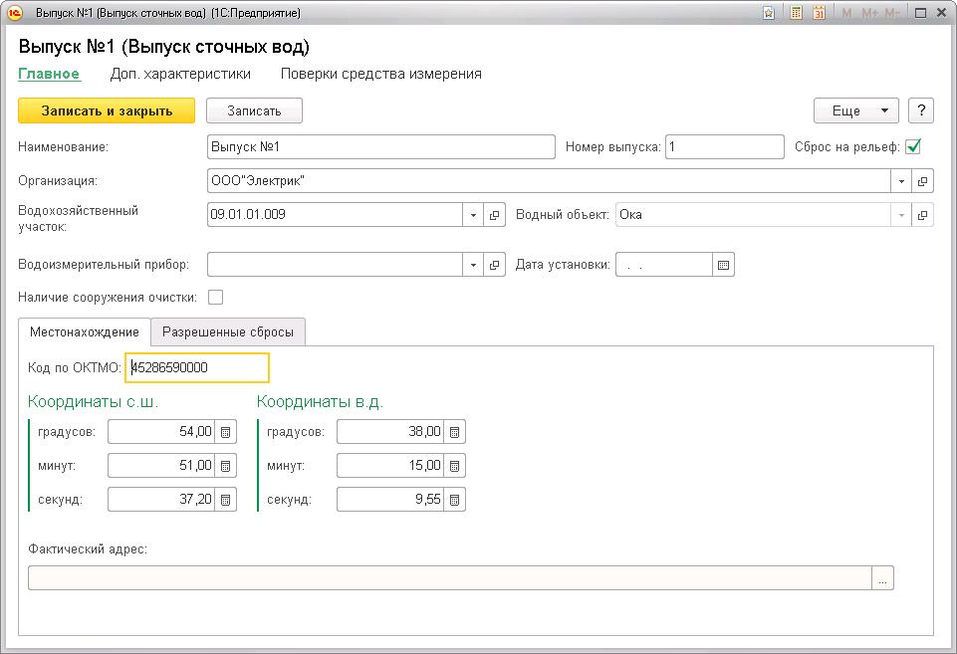The image size is (957, 654).
Task: Click the Записать button
Action: (254, 111)
